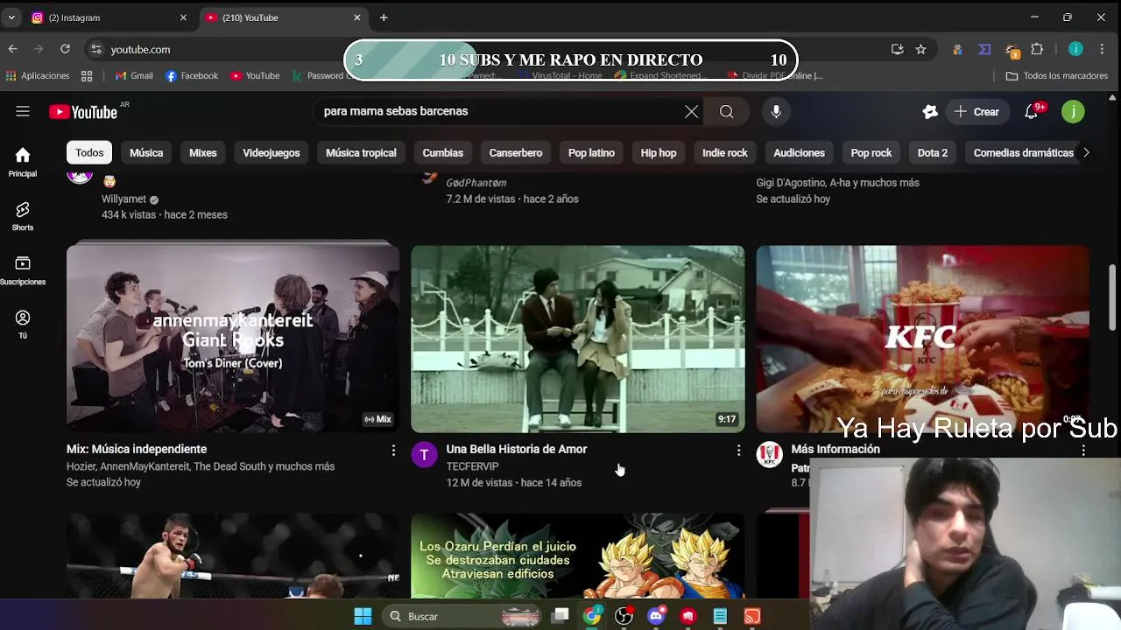
Task: Click the YouTube logo
Action: (83, 112)
